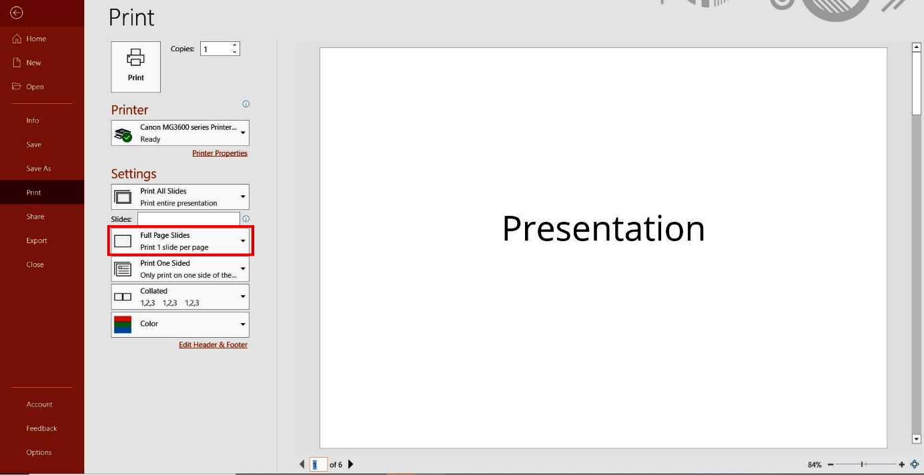Open the Collated options dropdown
Image resolution: width=924 pixels, height=475 pixels.
[242, 296]
